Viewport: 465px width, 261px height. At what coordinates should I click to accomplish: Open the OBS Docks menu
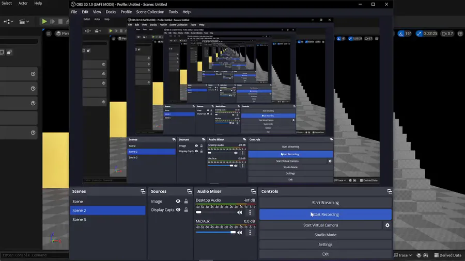point(111,12)
